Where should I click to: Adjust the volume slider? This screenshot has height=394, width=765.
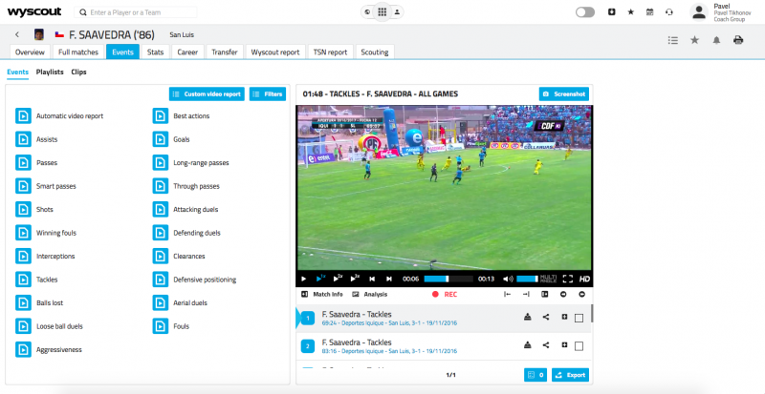click(527, 280)
